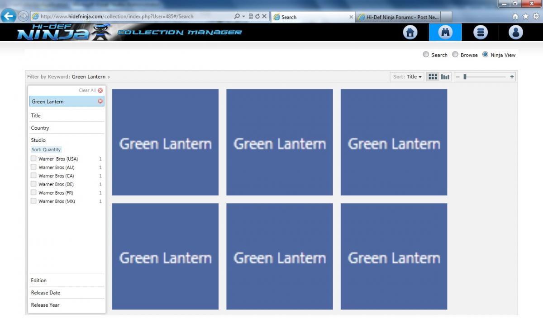Image resolution: width=543 pixels, height=322 pixels.
Task: Expand the Release Year filter section
Action: click(67, 305)
